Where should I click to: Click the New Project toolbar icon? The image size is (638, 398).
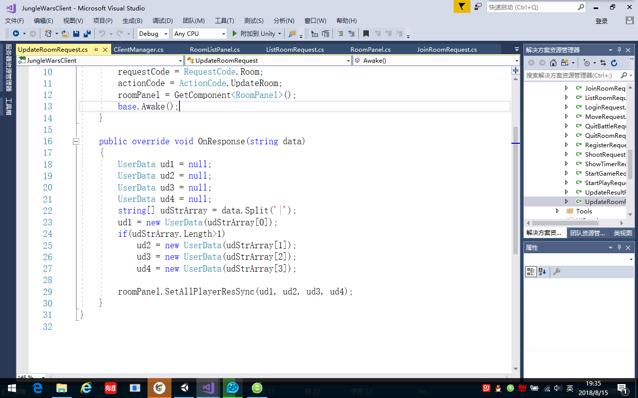click(48, 34)
